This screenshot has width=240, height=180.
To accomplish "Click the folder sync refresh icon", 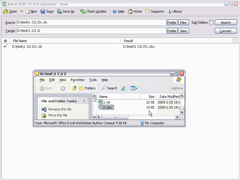I will [x=123, y=88].
